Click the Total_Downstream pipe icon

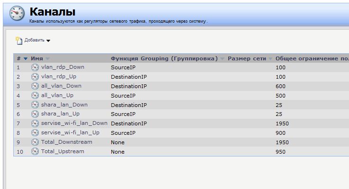point(35,142)
